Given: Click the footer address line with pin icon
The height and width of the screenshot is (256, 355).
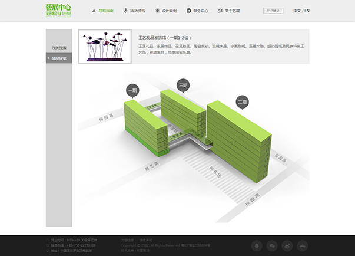Looking at the screenshot, I should (69, 251).
